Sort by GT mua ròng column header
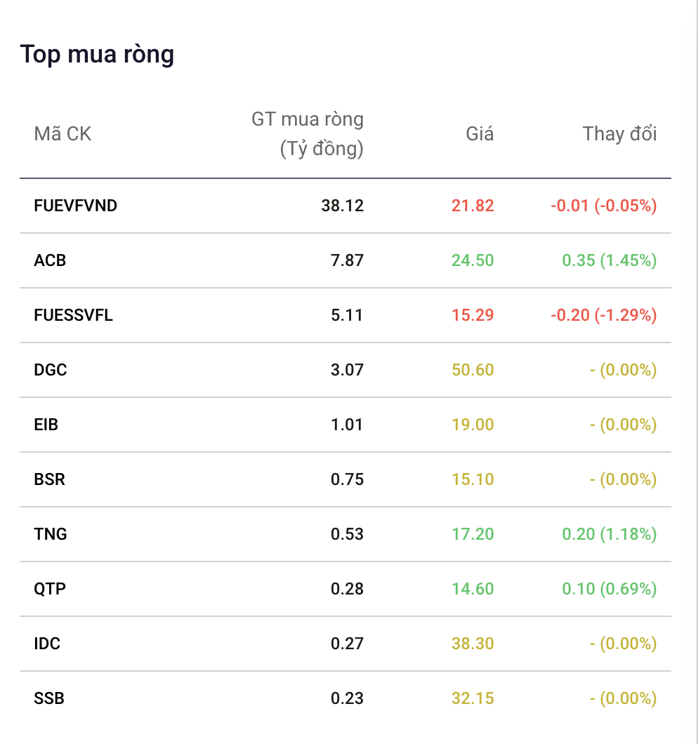This screenshot has height=744, width=698. click(x=308, y=134)
